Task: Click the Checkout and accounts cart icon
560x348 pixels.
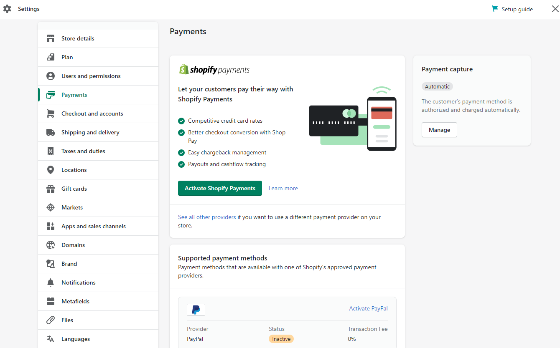Action: tap(51, 113)
